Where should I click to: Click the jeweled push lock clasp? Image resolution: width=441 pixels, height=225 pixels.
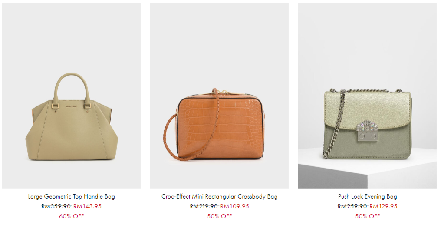[x=367, y=131]
